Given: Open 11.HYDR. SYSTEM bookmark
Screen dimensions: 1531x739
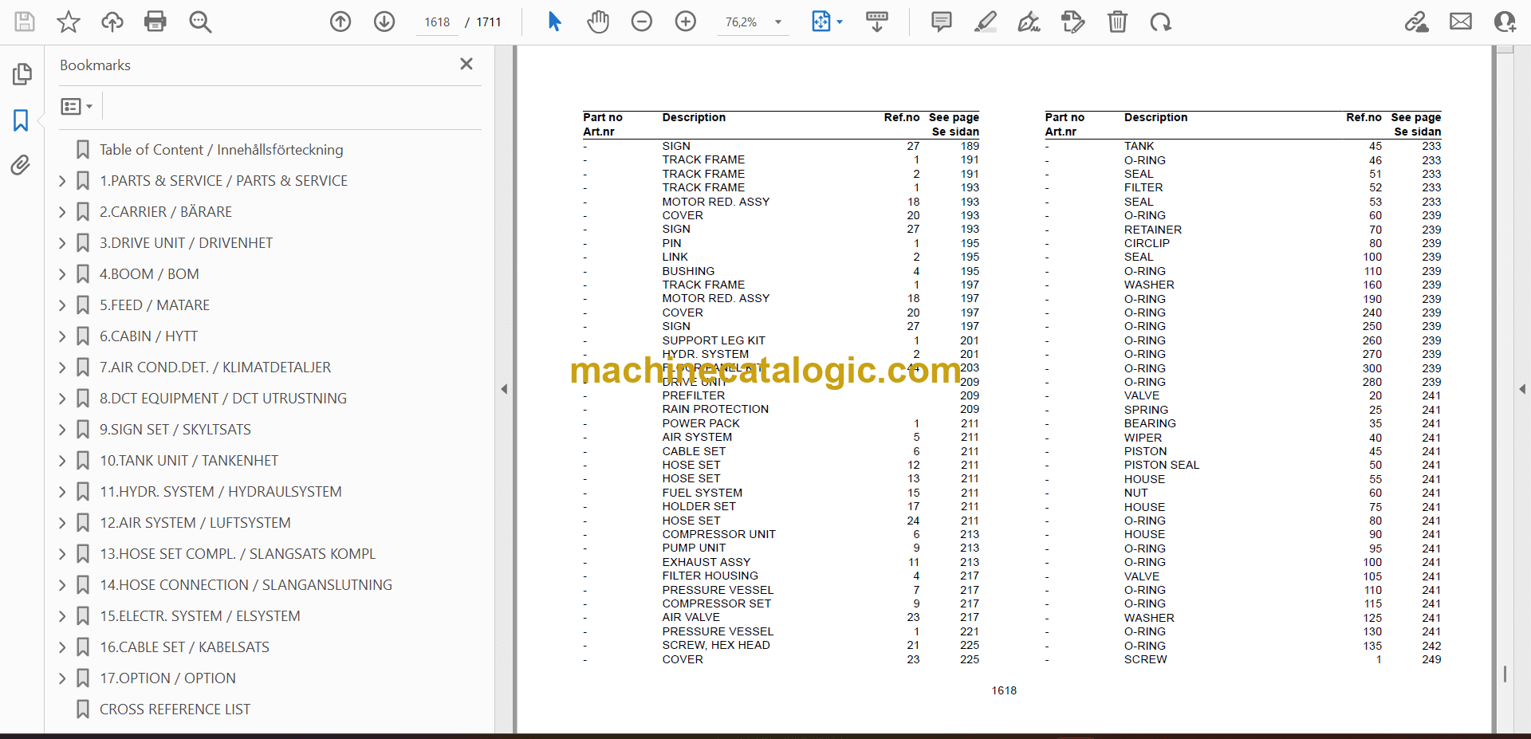Looking at the screenshot, I should 220,492.
